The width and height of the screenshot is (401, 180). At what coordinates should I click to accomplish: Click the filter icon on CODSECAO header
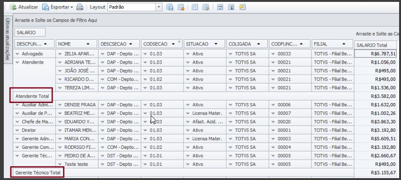click(x=180, y=42)
